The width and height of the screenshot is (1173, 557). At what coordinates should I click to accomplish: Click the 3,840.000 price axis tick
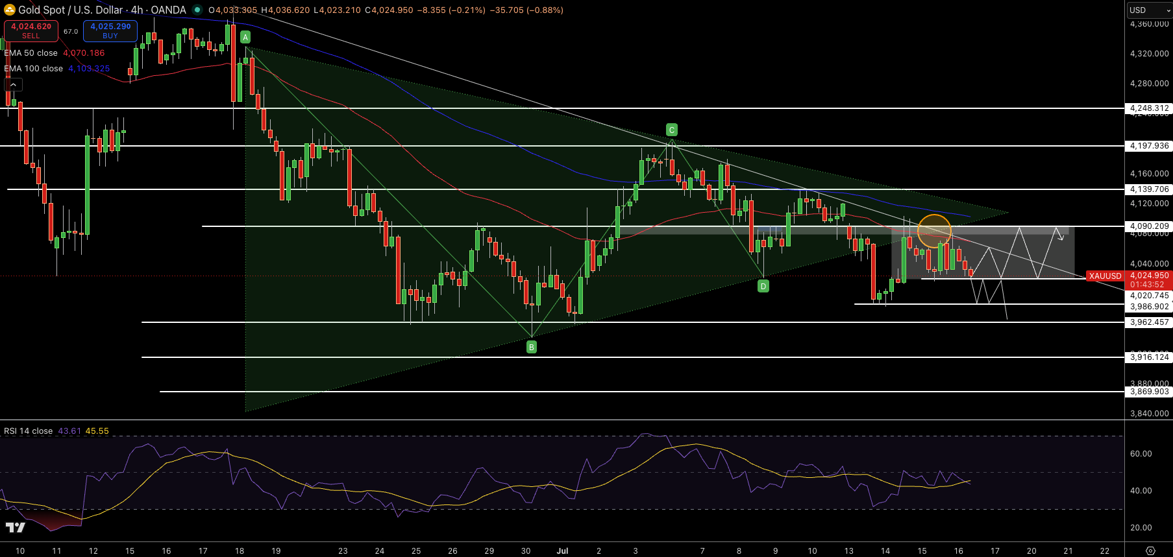point(1149,414)
